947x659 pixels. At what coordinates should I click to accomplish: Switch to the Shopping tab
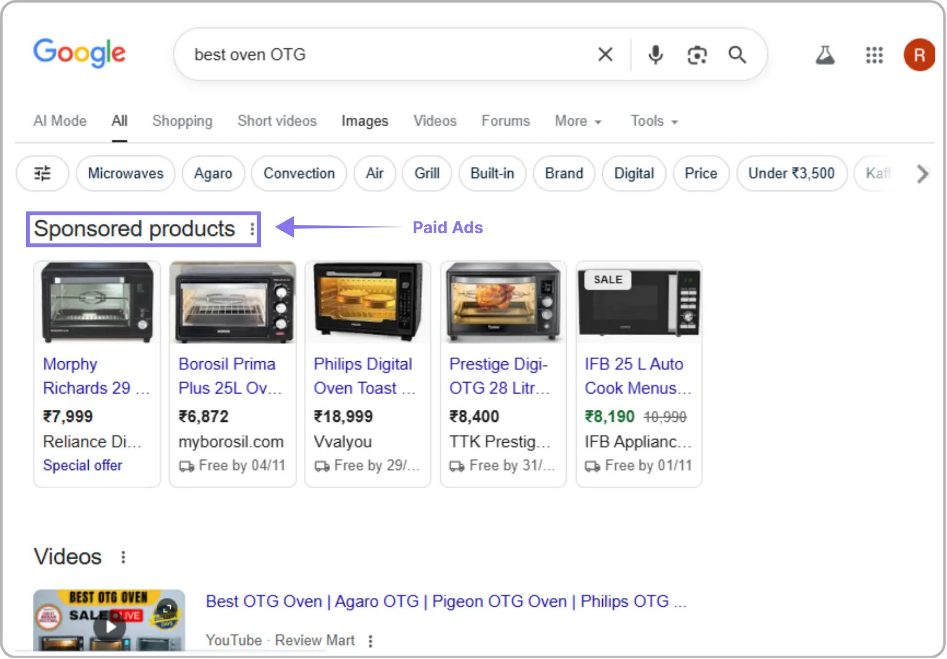[182, 121]
